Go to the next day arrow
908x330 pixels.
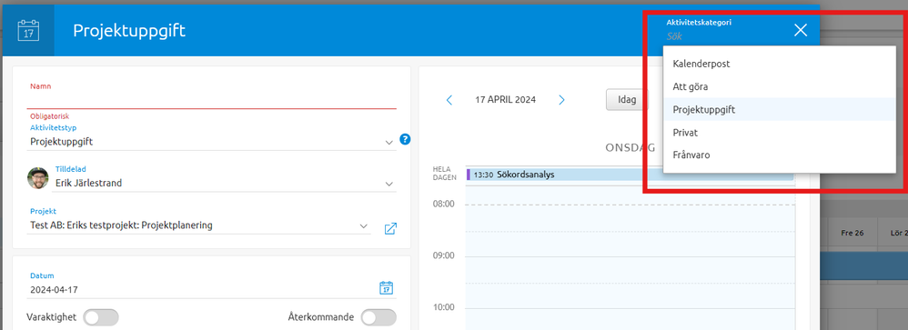point(561,100)
